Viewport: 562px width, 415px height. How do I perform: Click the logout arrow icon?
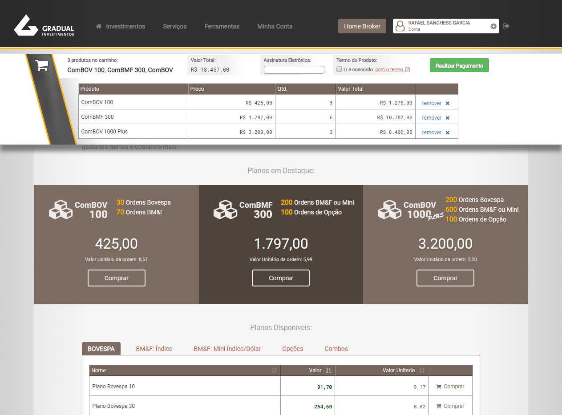[506, 26]
